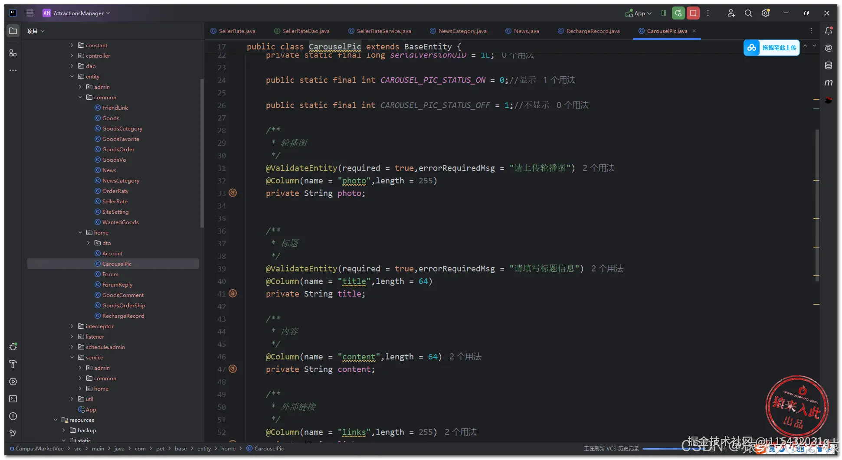Open the AttractionsManager project dropdown

(76, 13)
